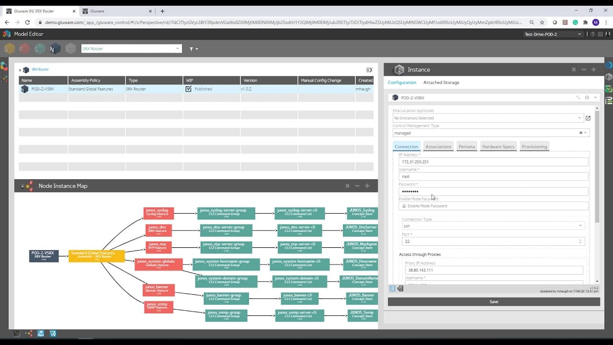Select the junos_syslog feature node

[159, 213]
